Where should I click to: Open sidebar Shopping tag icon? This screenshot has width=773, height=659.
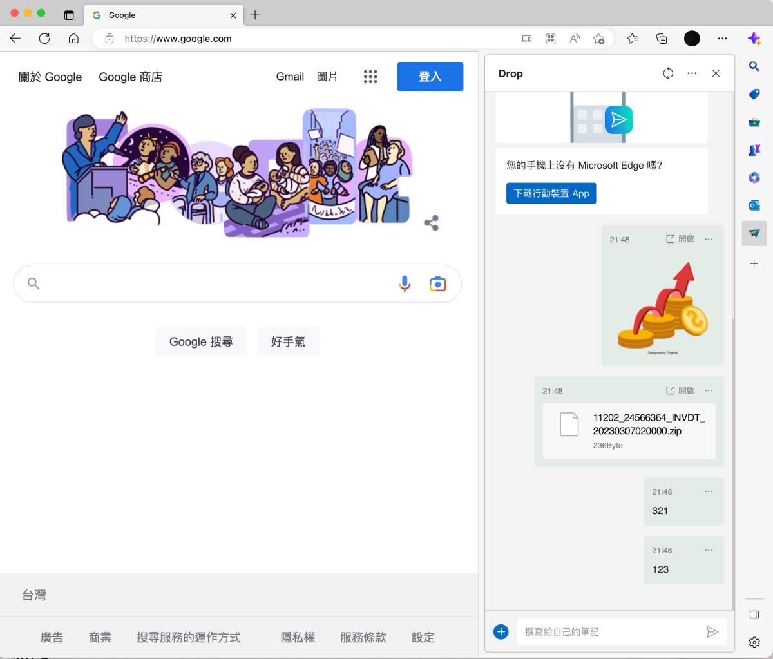(x=754, y=94)
